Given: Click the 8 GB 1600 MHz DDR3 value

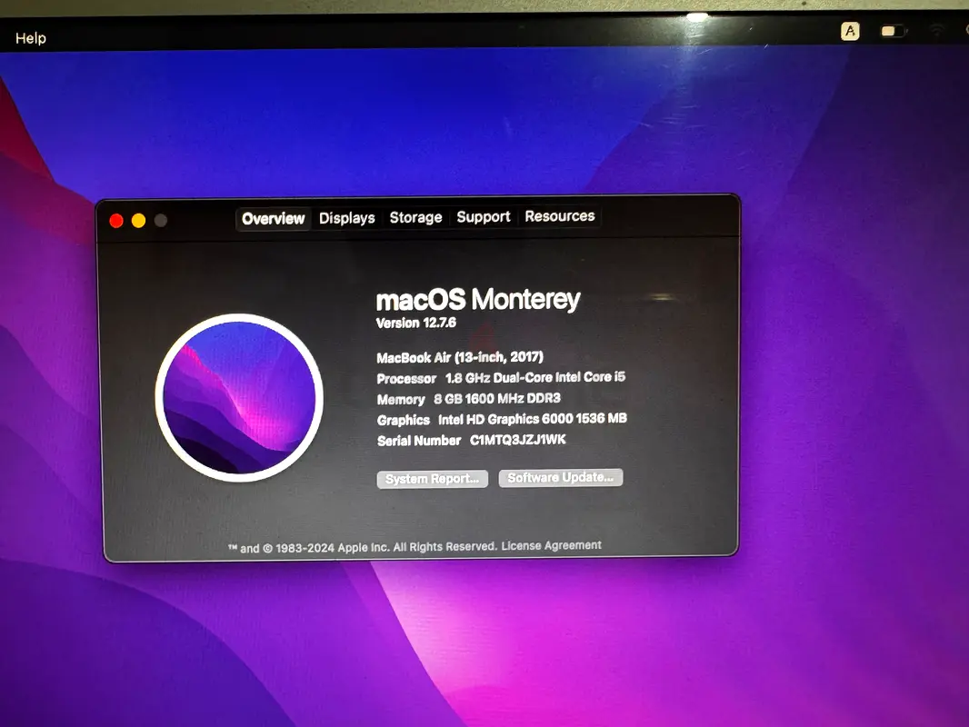Looking at the screenshot, I should tap(497, 398).
